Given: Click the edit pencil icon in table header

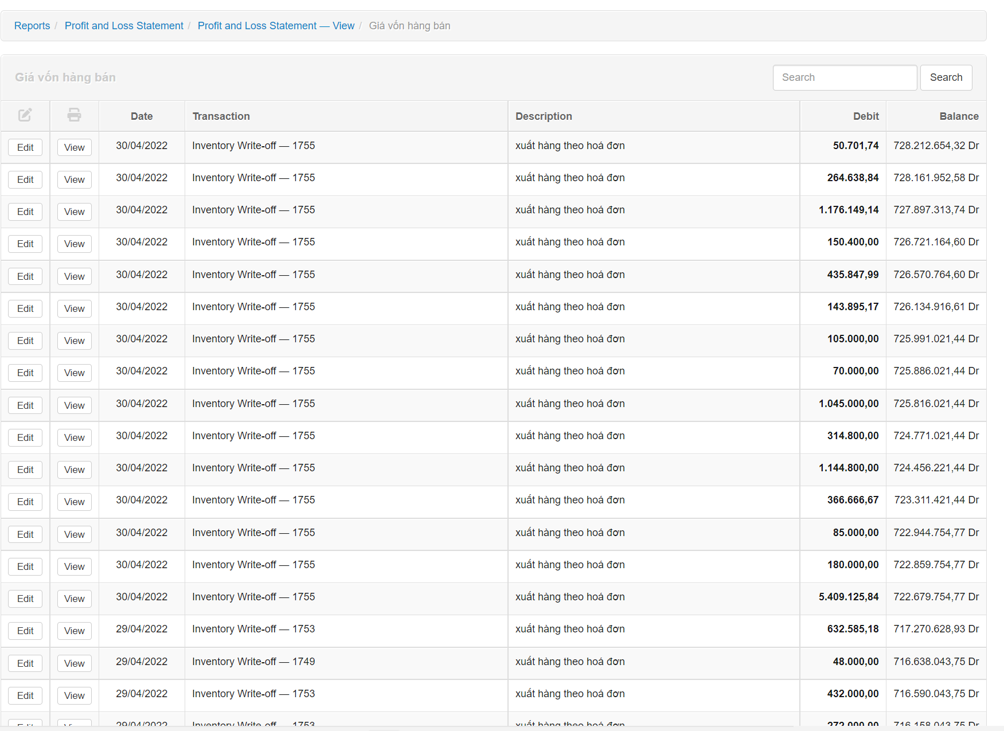Looking at the screenshot, I should point(25,115).
